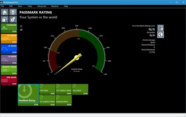Screen dimensions: 186x117
Task: Open the System Information monitor icon
Action: 13,12
